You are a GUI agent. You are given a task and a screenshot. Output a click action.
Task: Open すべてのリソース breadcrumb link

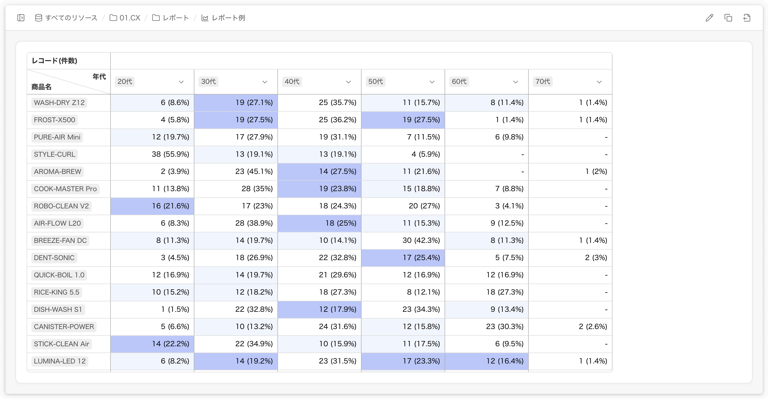(71, 18)
